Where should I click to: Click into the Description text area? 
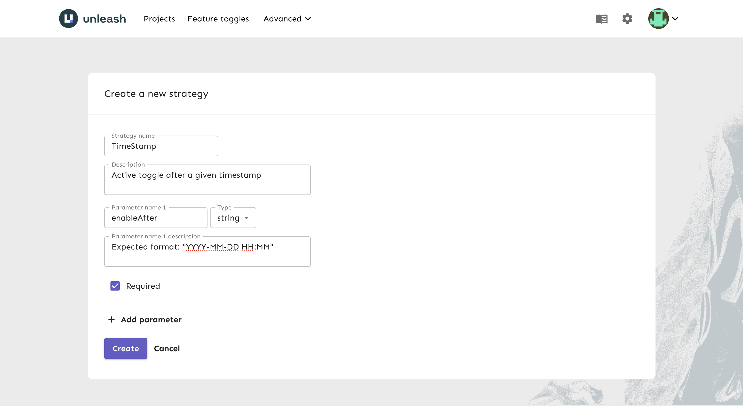(207, 180)
